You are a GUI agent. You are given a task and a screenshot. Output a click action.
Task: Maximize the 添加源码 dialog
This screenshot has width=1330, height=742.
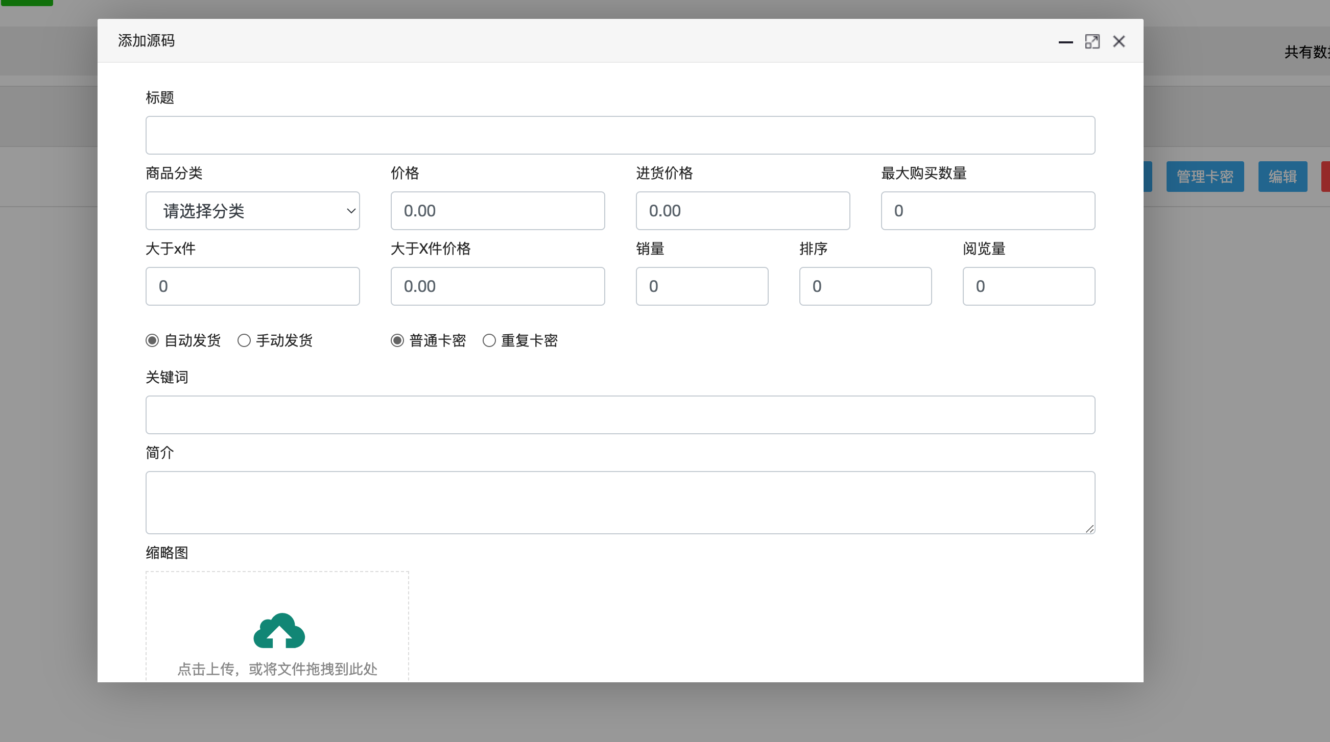1092,41
